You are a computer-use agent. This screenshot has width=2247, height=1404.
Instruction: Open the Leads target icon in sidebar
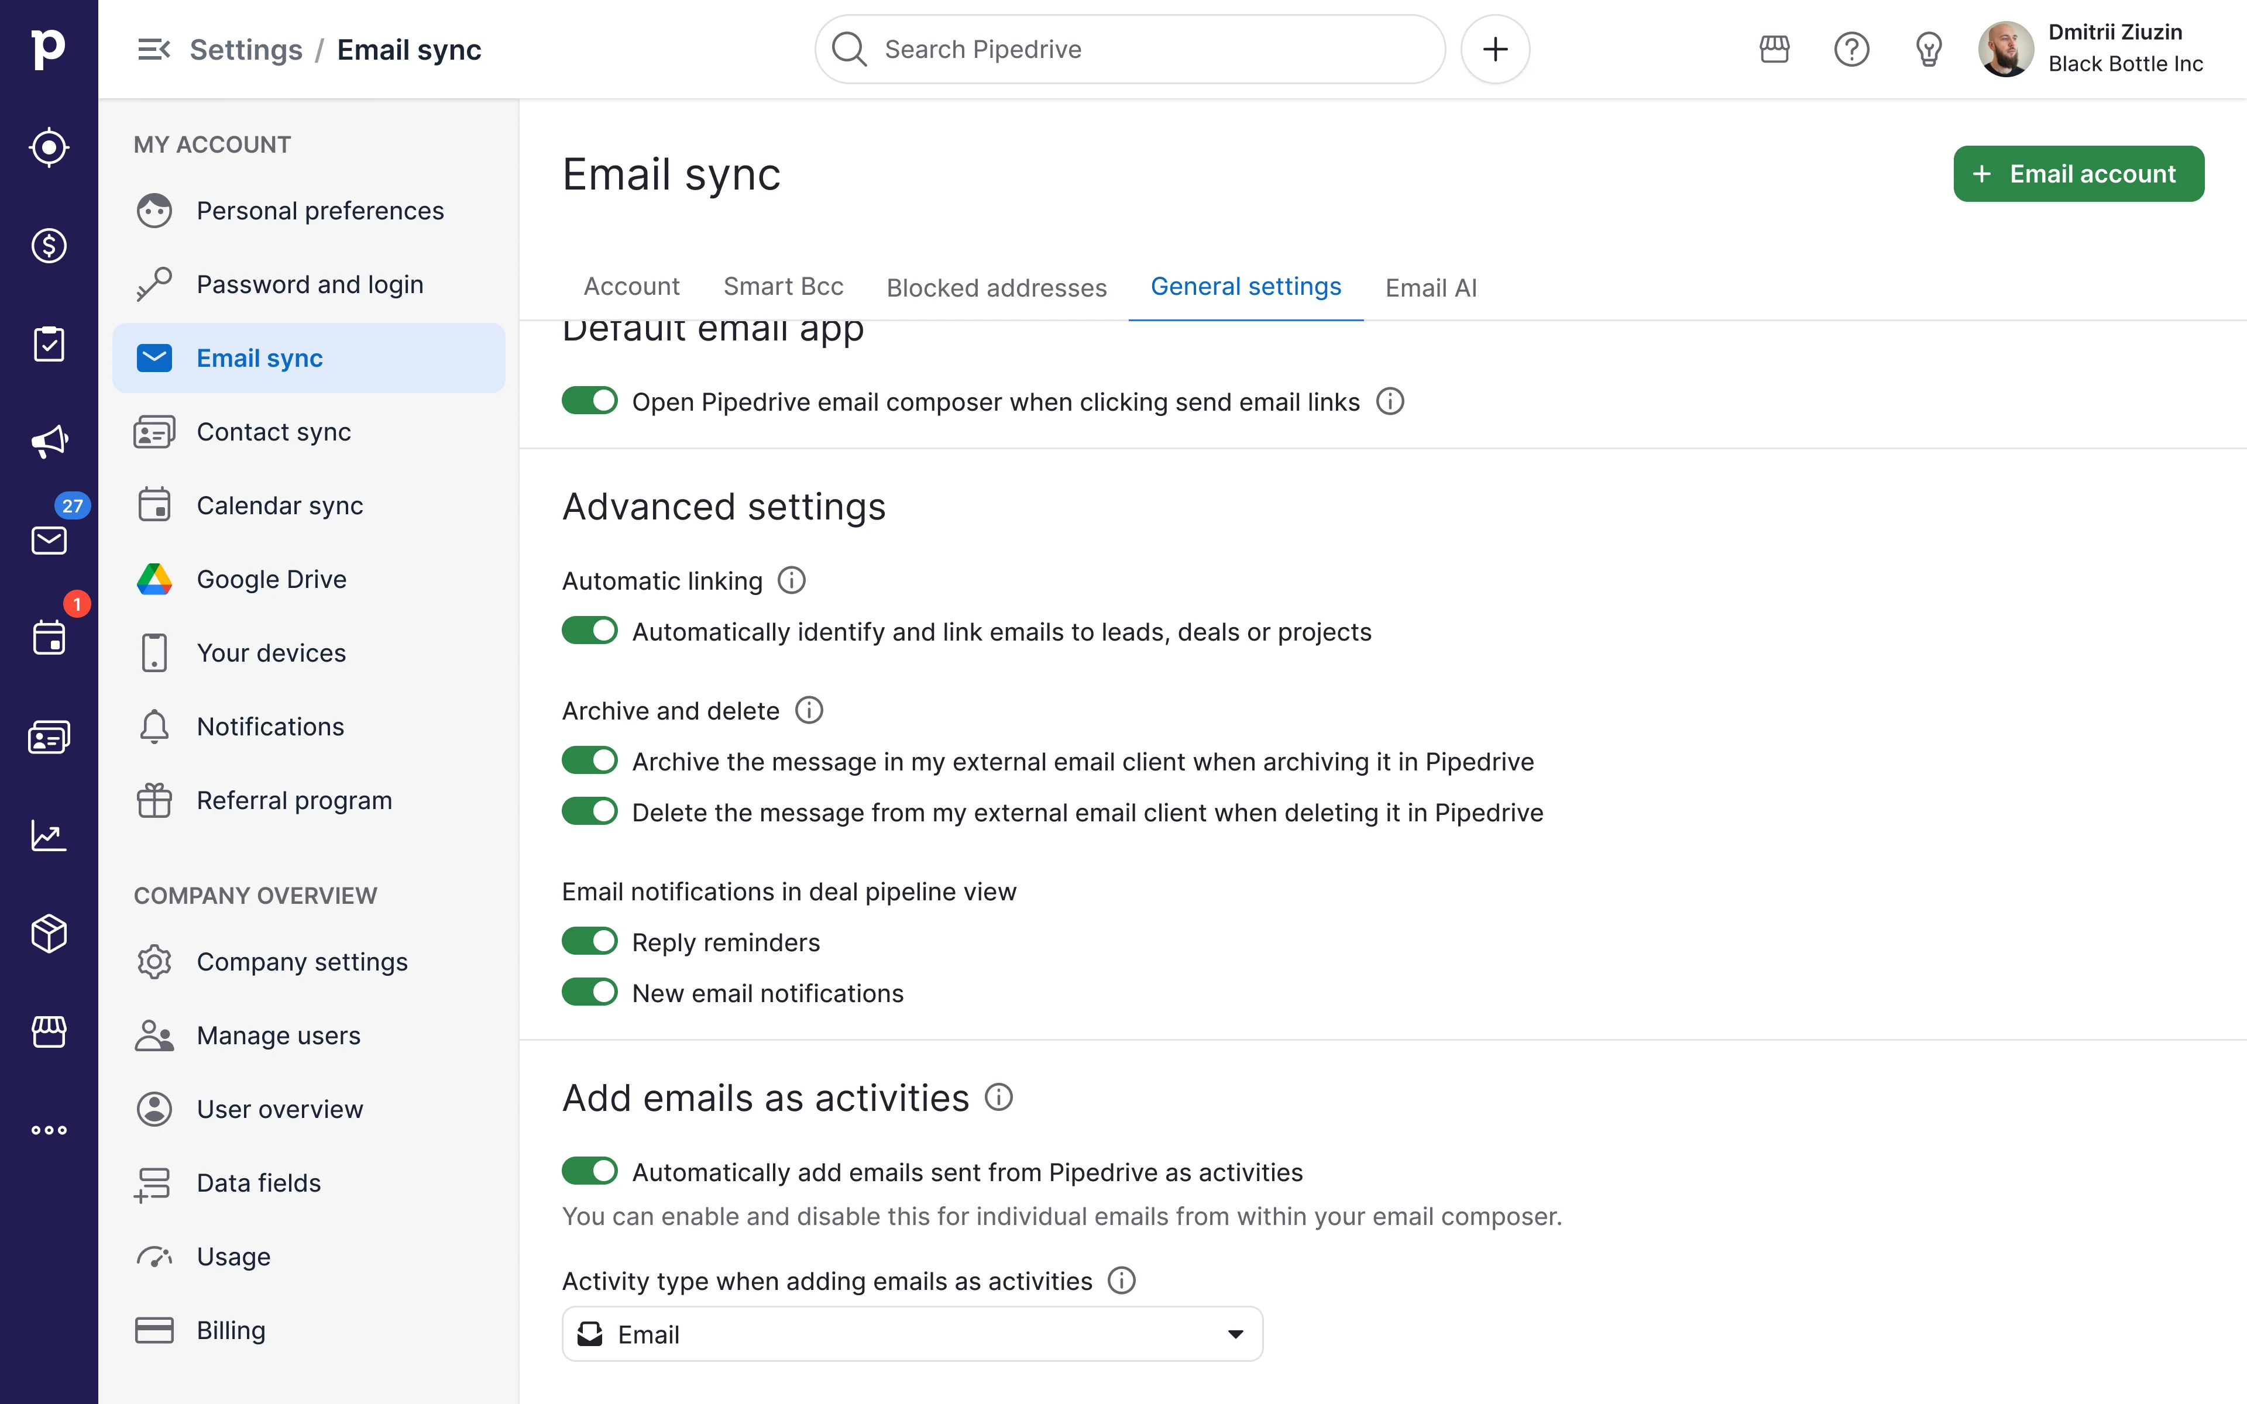[49, 147]
